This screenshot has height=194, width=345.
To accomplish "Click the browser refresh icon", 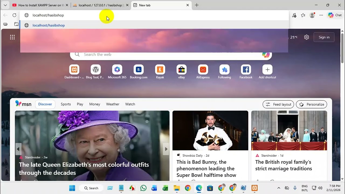I will click(x=14, y=15).
